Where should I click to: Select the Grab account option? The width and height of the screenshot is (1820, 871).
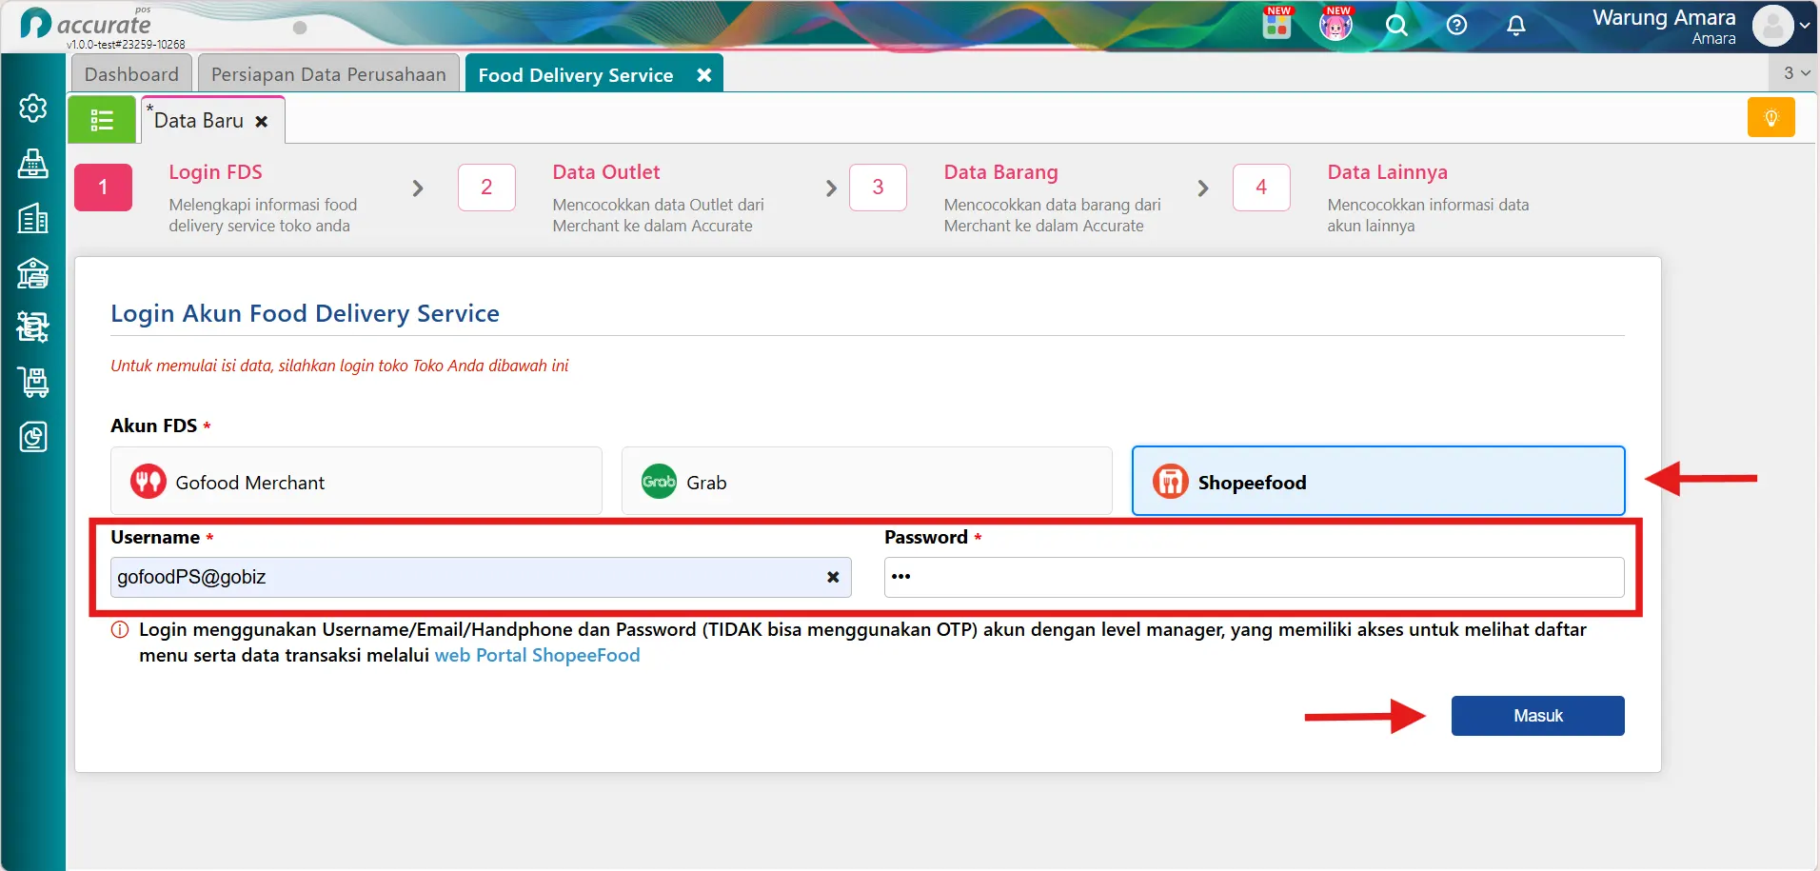pyautogui.click(x=866, y=482)
